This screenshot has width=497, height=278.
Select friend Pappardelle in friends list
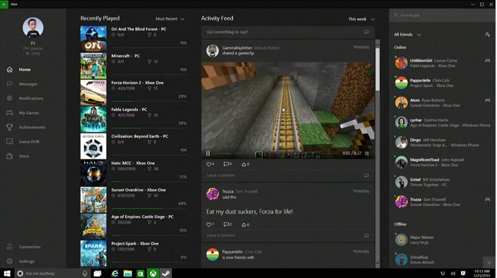point(442,83)
